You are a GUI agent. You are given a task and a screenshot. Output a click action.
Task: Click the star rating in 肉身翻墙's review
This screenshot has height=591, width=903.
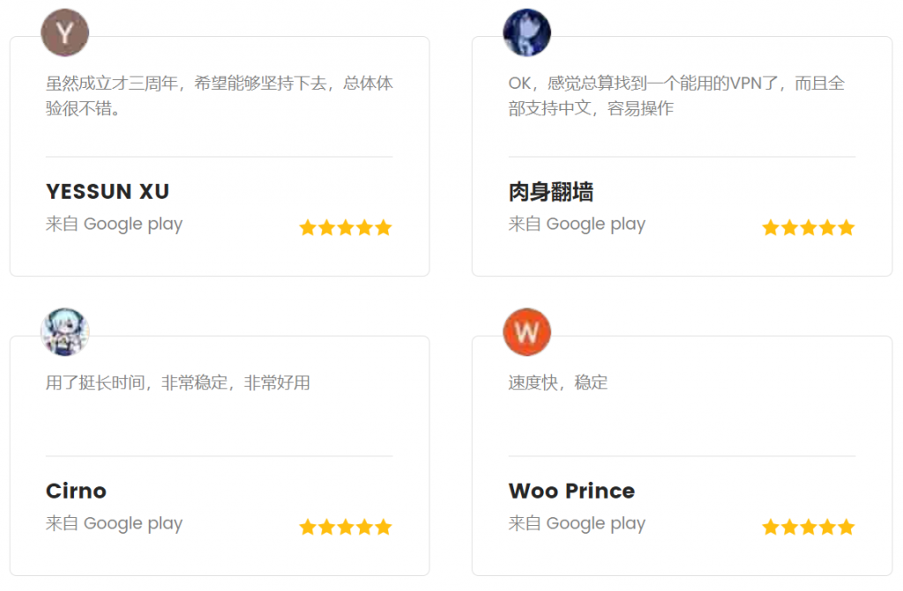click(808, 228)
